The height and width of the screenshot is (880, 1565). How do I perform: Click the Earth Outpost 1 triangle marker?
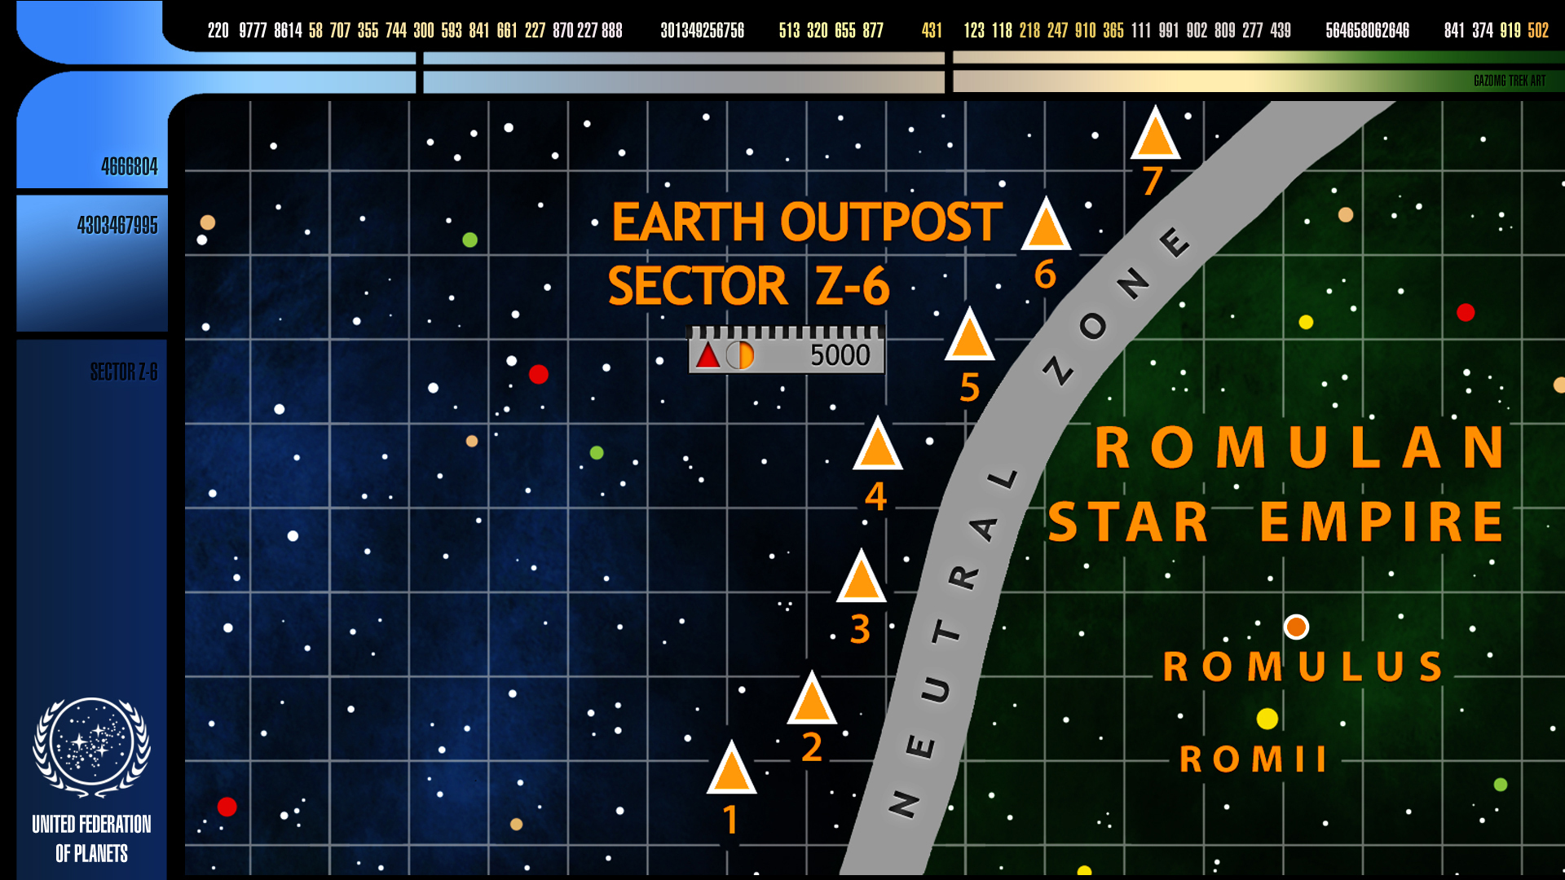tap(731, 768)
